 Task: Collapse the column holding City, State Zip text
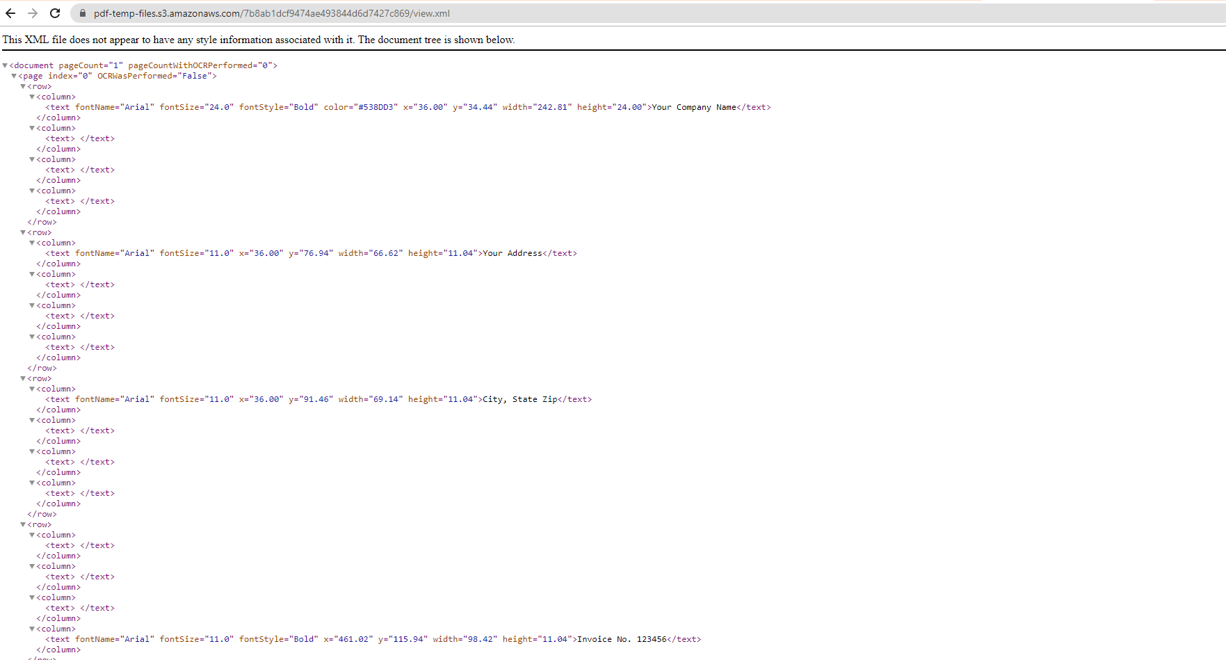(32, 389)
